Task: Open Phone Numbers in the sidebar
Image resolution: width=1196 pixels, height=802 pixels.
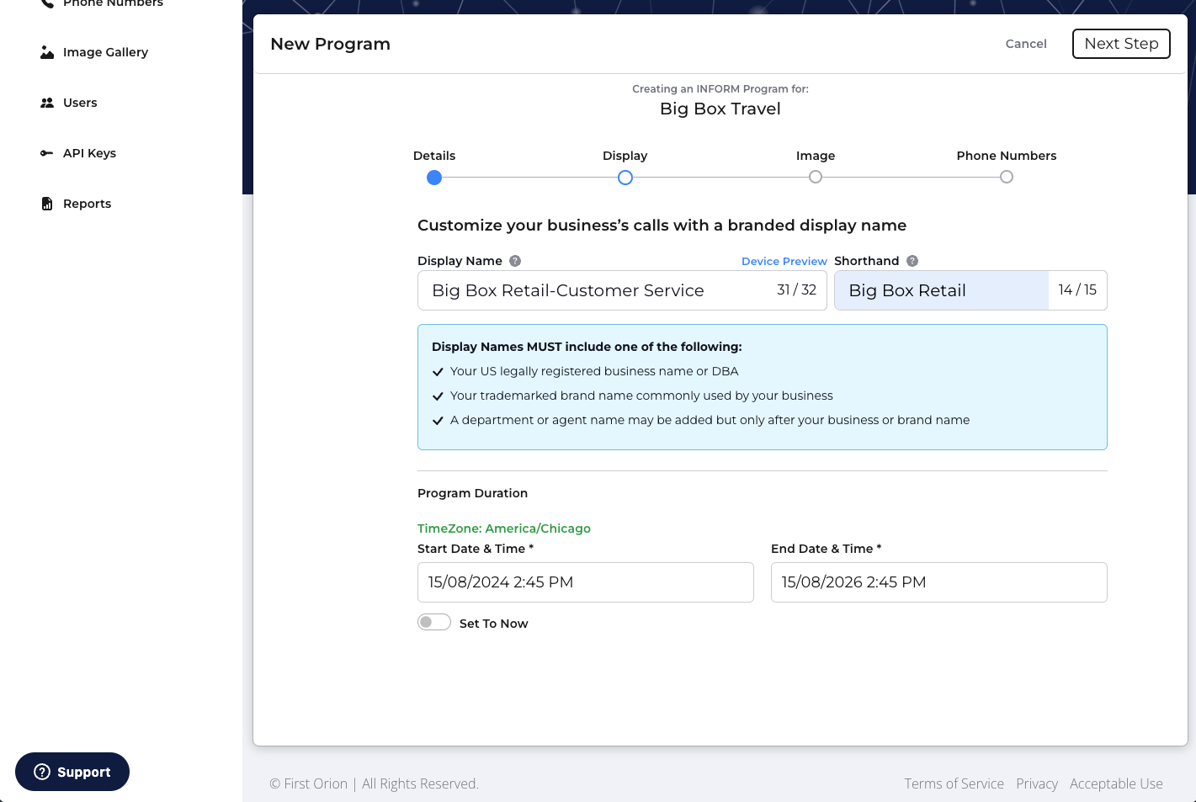Action: tap(113, 3)
